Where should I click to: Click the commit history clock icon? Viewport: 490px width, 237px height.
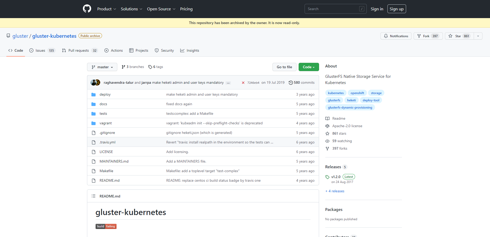(291, 83)
